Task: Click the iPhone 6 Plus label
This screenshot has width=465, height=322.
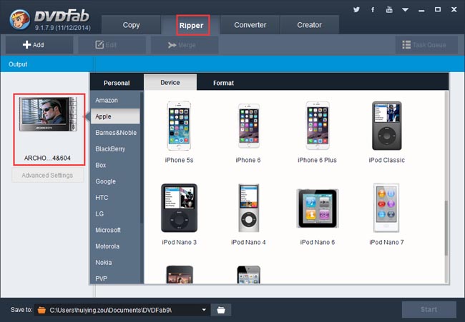Action: pyautogui.click(x=317, y=160)
